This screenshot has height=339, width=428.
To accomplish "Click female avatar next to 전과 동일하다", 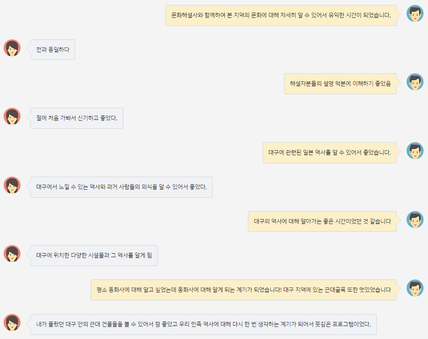I will [x=12, y=48].
